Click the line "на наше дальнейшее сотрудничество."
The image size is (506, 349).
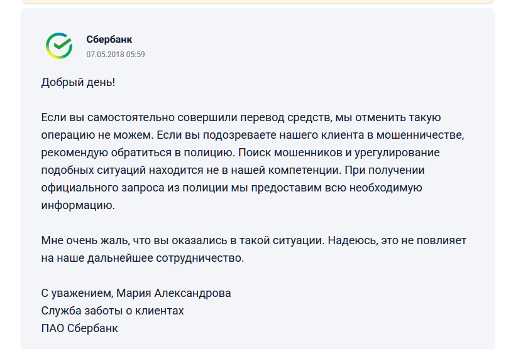(x=142, y=258)
